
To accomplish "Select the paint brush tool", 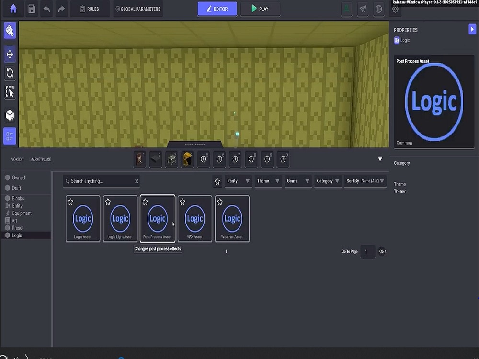I will point(10,30).
